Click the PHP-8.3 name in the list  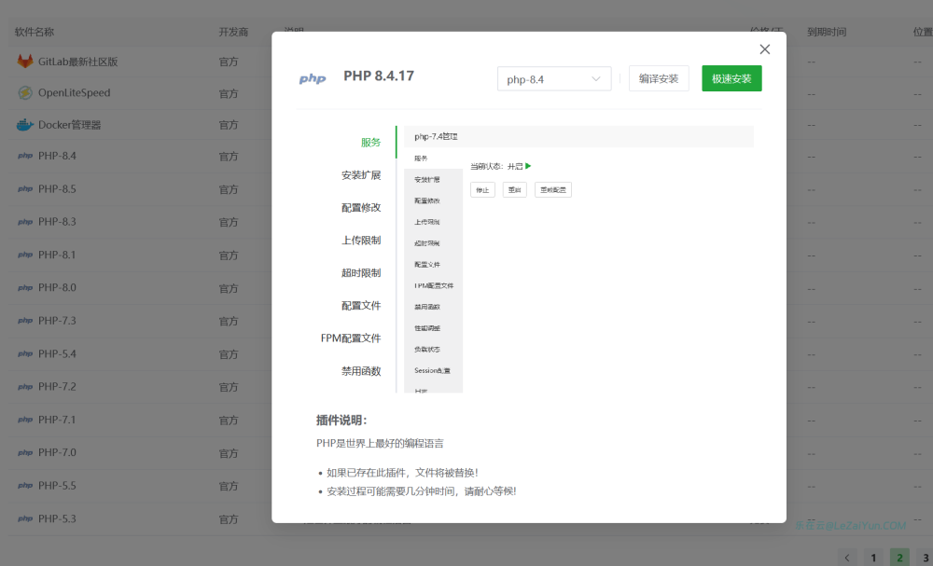(57, 222)
